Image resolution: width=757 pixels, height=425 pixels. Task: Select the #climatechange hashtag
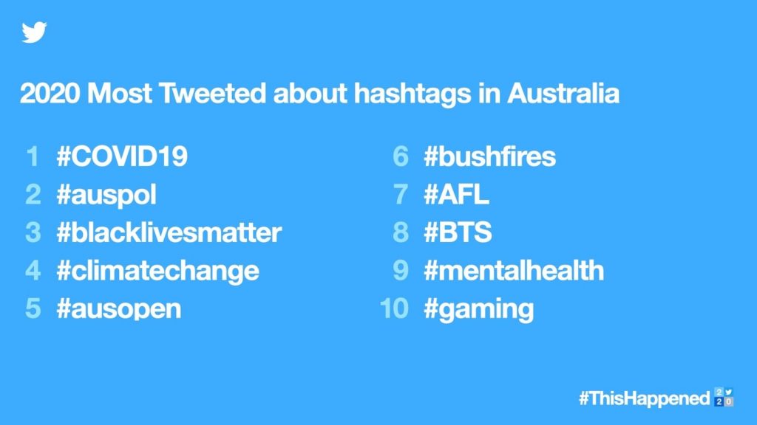(x=157, y=270)
